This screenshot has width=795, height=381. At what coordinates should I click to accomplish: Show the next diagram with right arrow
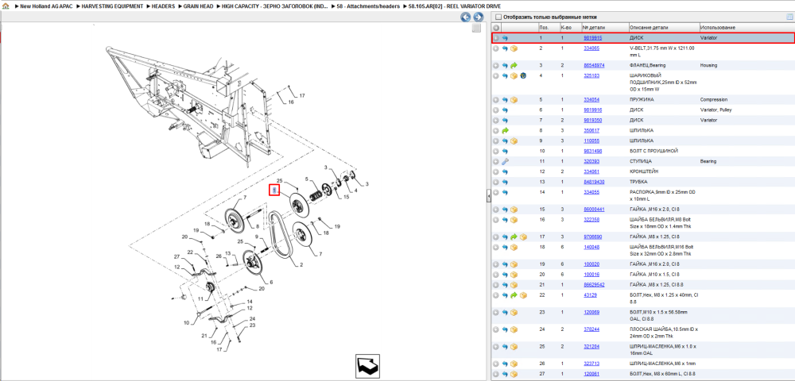(477, 17)
